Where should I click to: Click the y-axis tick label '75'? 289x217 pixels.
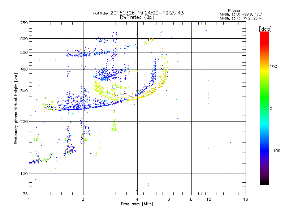pos(25,194)
